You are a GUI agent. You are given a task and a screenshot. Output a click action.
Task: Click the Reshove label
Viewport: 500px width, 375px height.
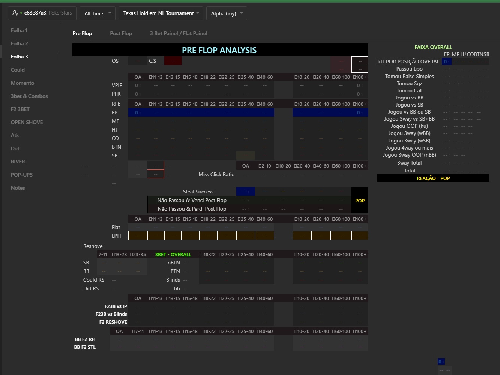(93, 246)
